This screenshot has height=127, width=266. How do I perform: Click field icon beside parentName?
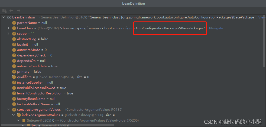click(14, 23)
